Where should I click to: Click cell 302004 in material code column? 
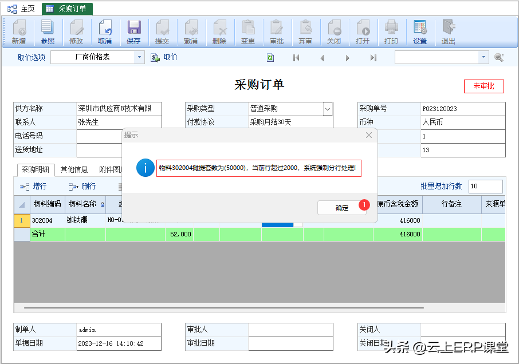click(x=48, y=220)
